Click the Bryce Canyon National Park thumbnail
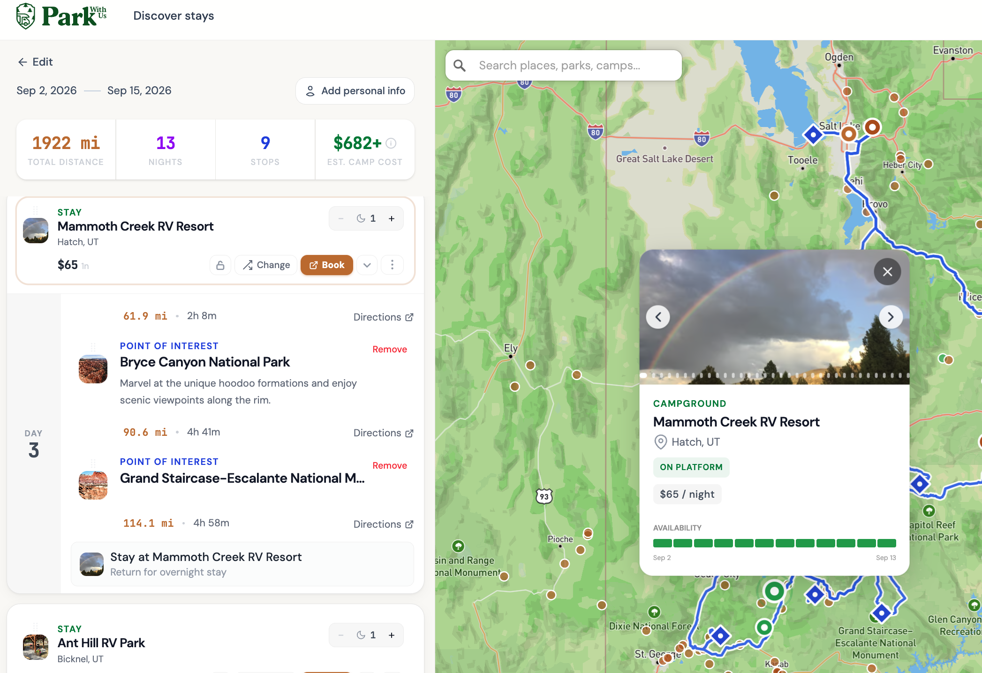Viewport: 982px width, 673px height. 93,369
